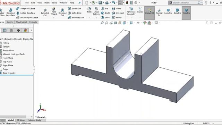
Task: Click the Lofted Boss/Base tool
Action: [26, 13]
